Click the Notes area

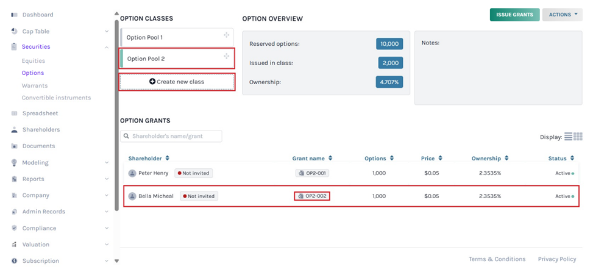coord(498,68)
